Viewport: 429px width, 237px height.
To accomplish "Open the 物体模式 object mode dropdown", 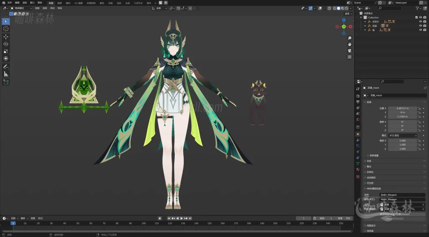I will pos(21,8).
